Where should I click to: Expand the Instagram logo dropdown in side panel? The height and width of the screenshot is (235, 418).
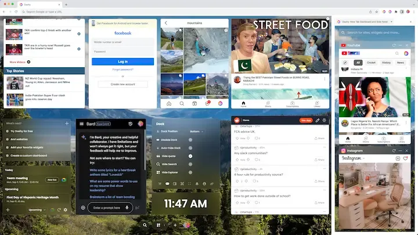click(363, 158)
